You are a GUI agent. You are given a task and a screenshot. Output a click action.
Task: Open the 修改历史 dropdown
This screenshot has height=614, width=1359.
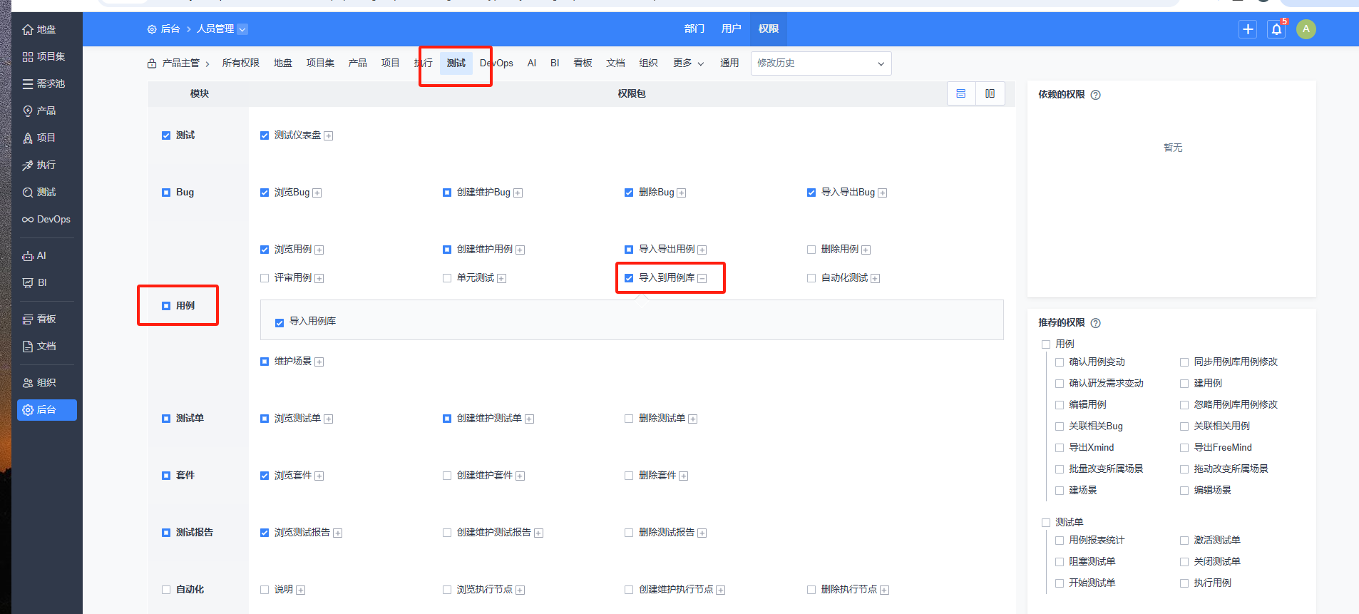821,63
